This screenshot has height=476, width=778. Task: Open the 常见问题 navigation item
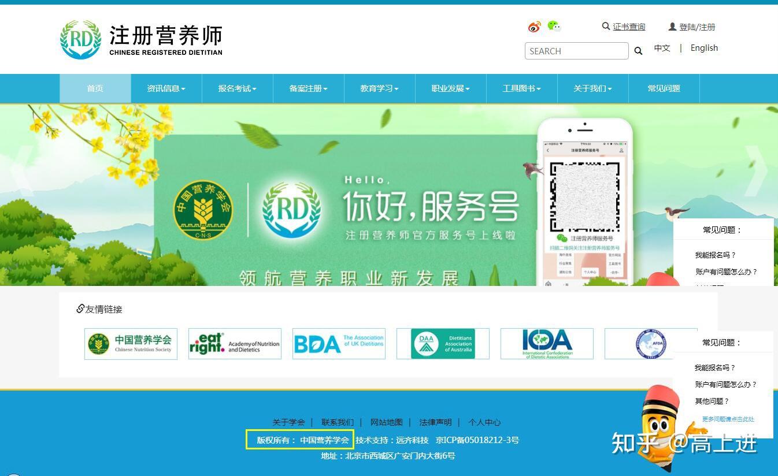(664, 88)
